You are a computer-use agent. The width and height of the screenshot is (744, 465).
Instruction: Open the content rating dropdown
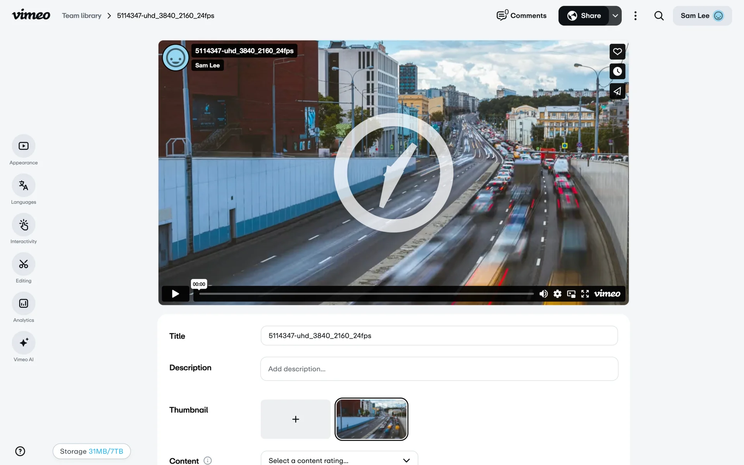pos(339,460)
